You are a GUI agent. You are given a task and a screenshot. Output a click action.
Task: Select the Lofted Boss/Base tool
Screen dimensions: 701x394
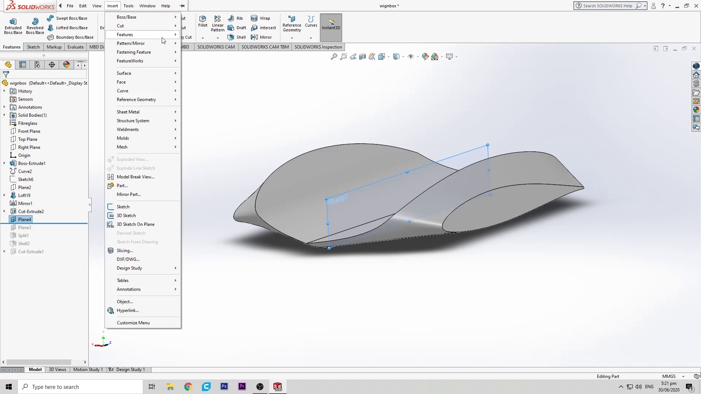[x=67, y=28]
